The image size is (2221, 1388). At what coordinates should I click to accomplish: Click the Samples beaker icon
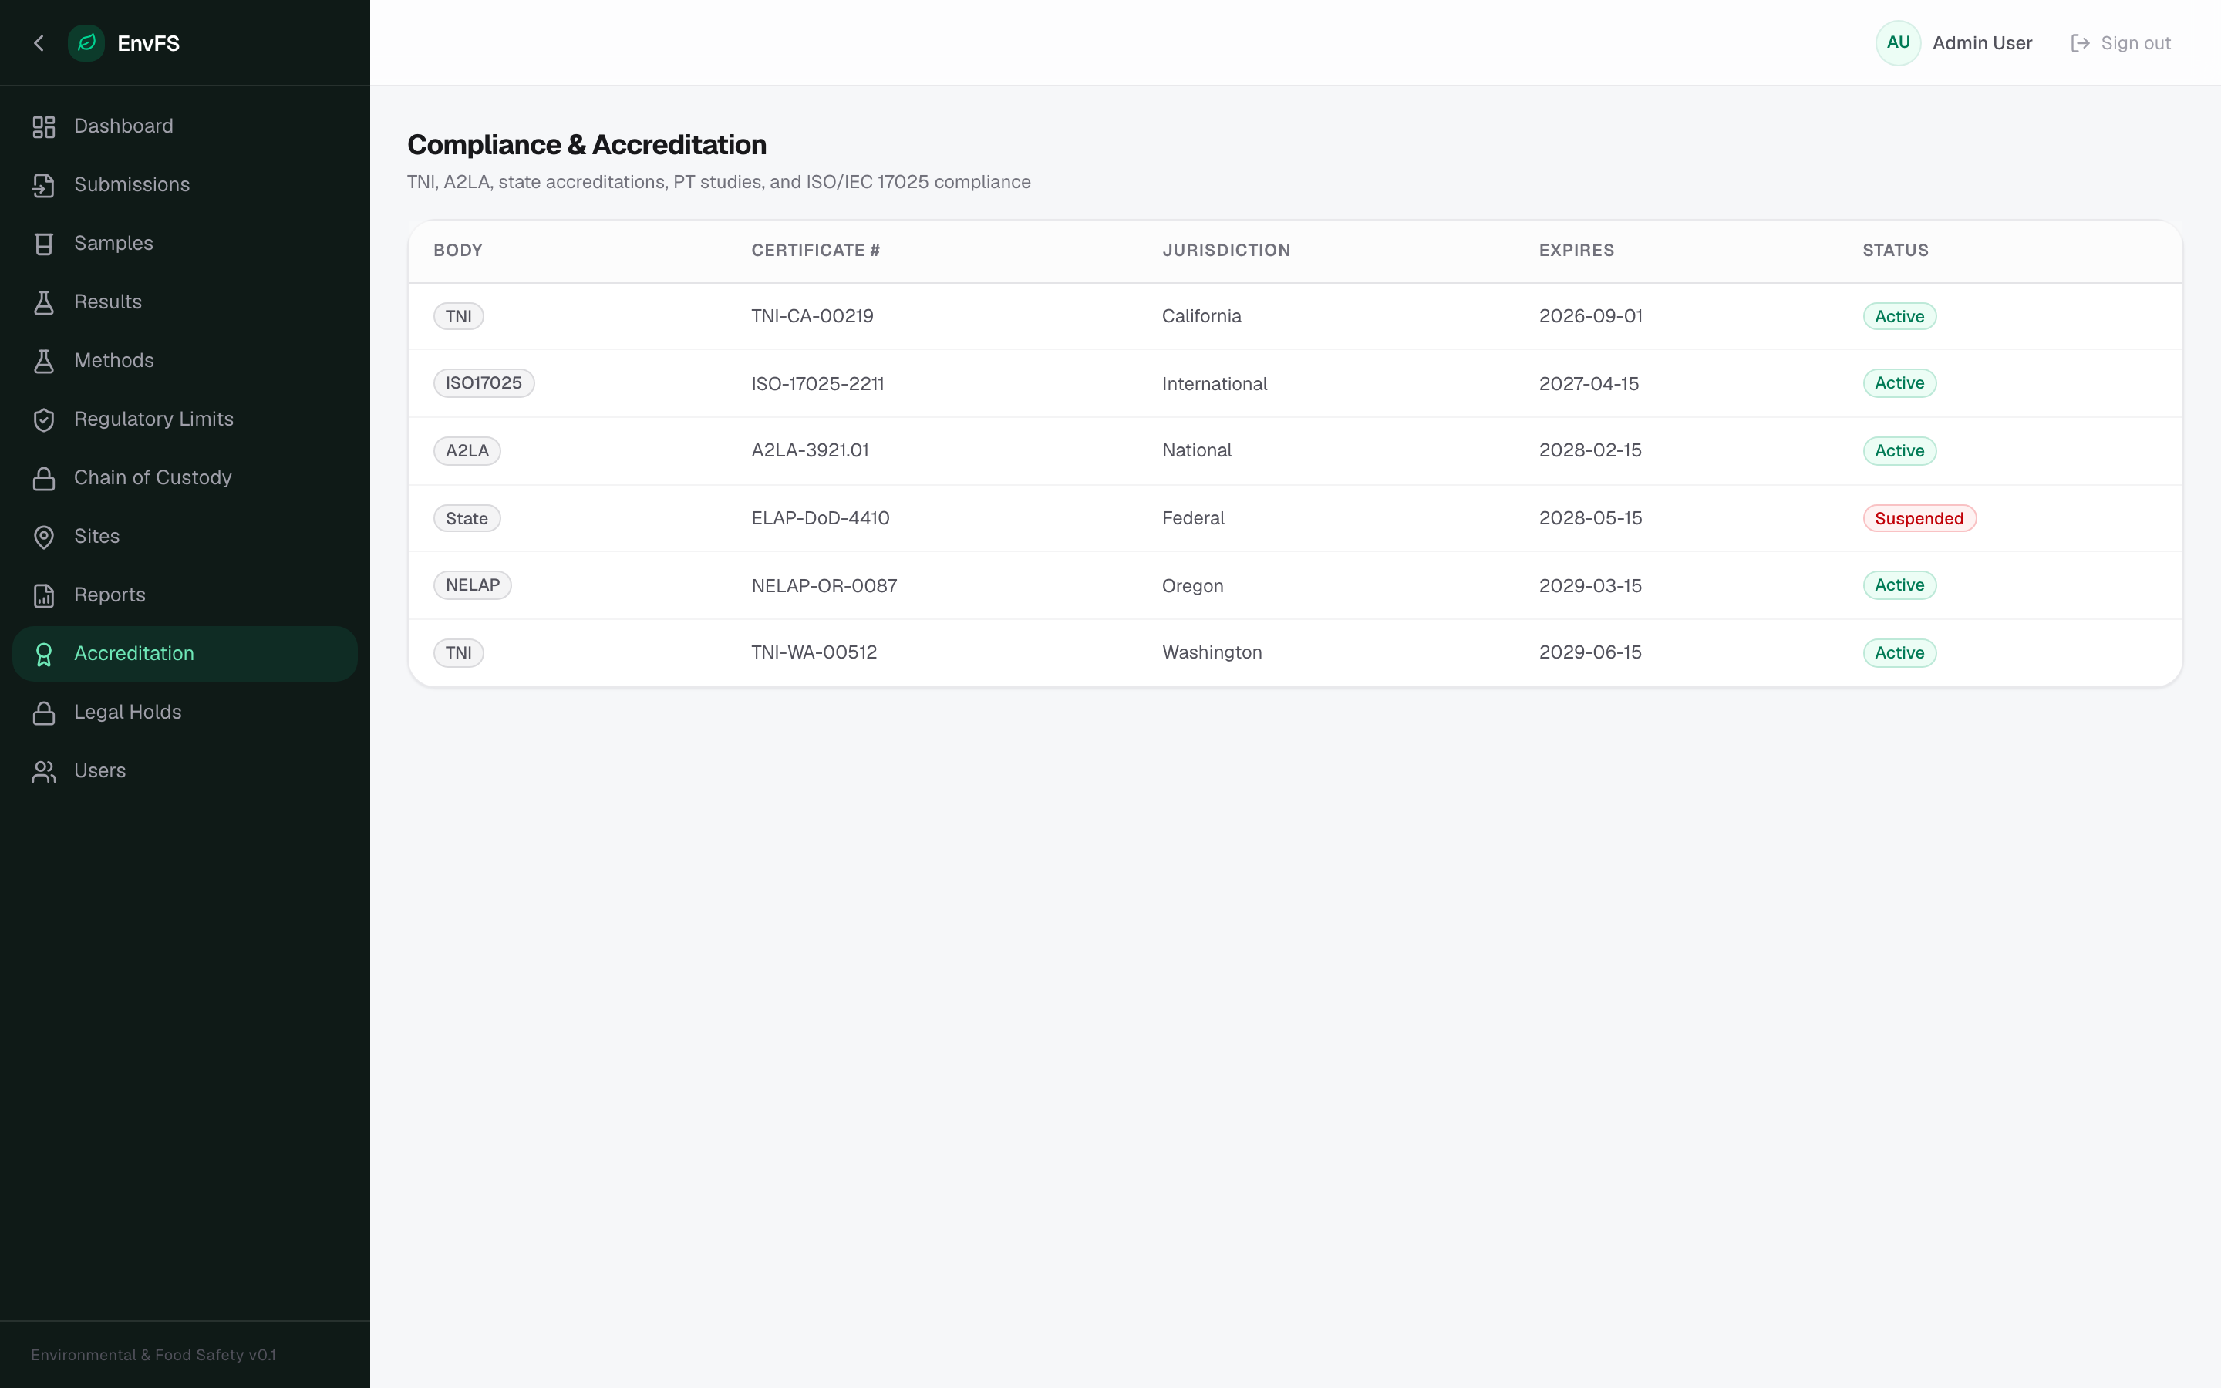click(44, 244)
